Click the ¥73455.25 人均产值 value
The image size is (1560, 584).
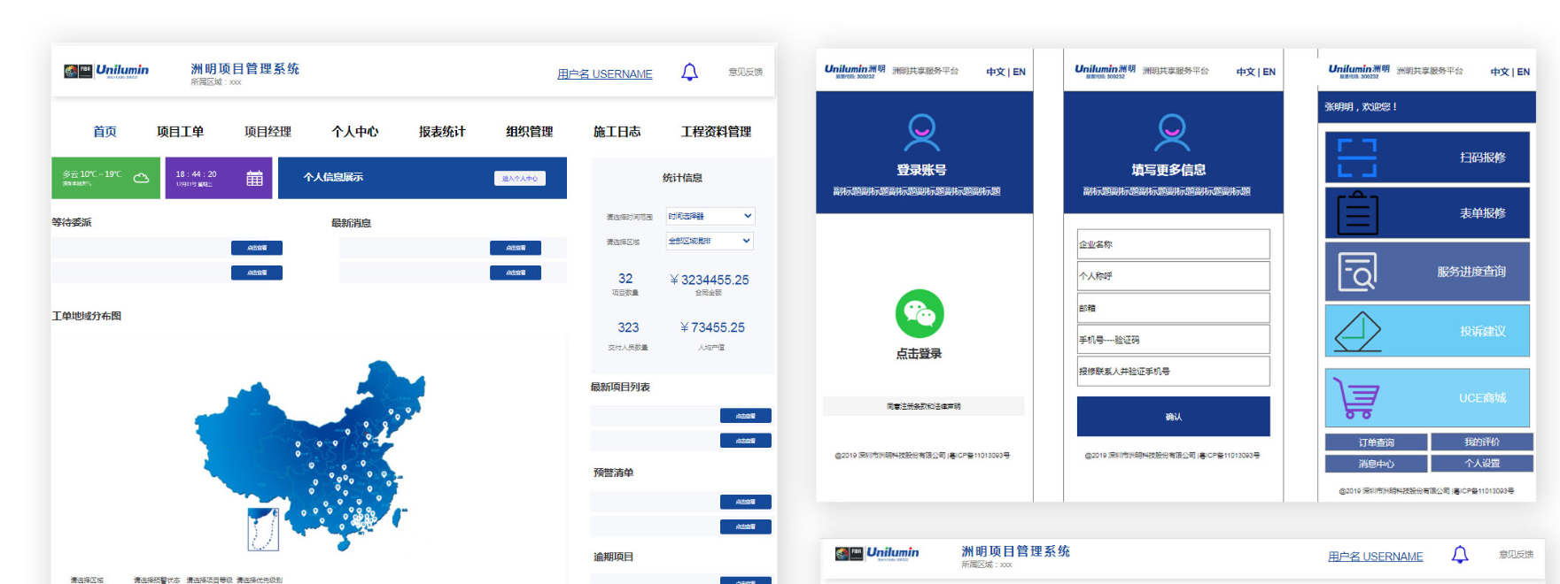click(712, 327)
